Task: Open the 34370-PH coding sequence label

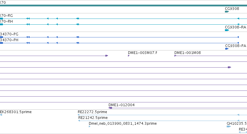Action: coord(9,40)
